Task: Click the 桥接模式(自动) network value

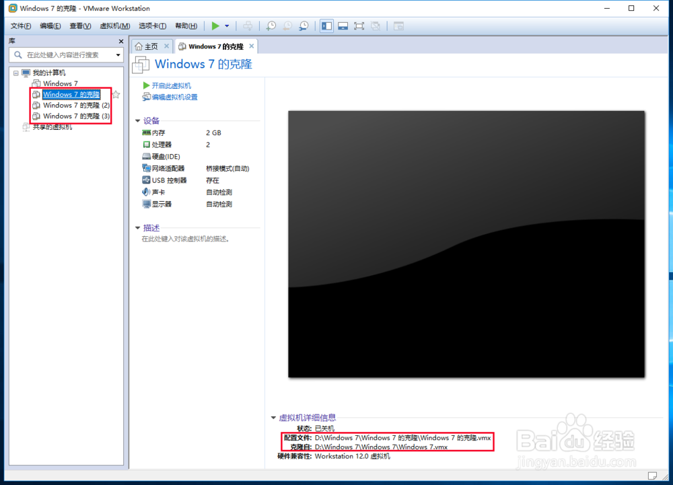Action: (x=227, y=169)
